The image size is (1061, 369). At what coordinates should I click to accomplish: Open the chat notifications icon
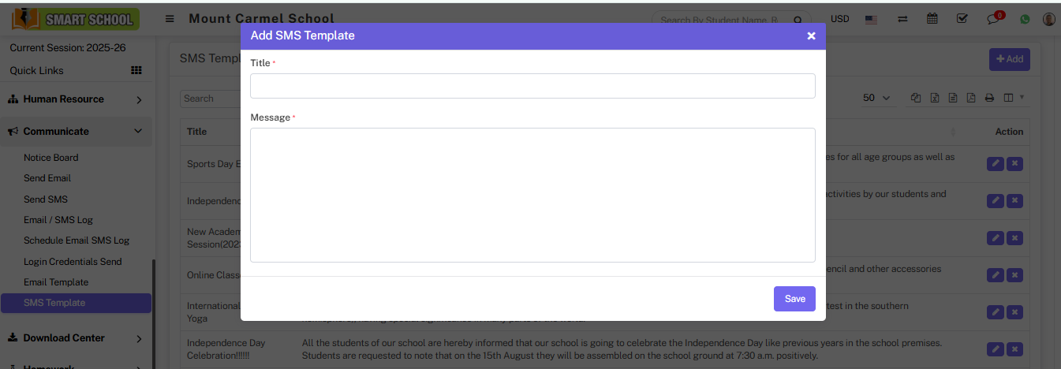[994, 19]
